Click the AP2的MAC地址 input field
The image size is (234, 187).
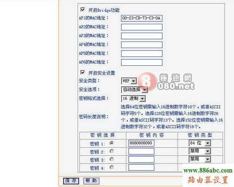pos(142,27)
